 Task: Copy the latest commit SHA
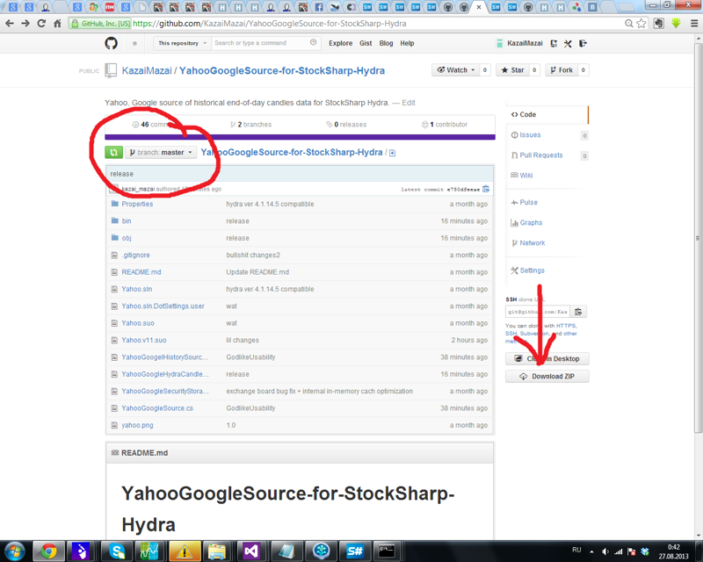click(x=486, y=189)
